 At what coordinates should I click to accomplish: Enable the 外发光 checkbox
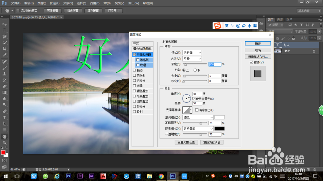click(134, 106)
